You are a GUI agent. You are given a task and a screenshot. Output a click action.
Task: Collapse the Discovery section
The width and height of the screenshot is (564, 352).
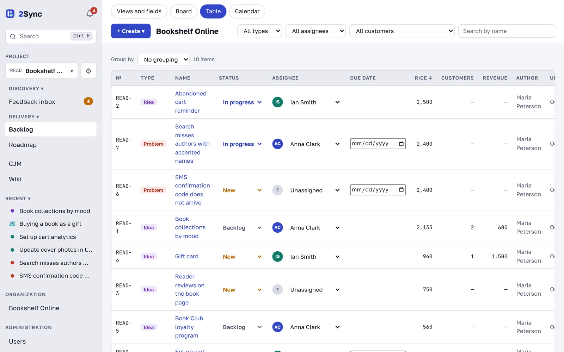26,89
